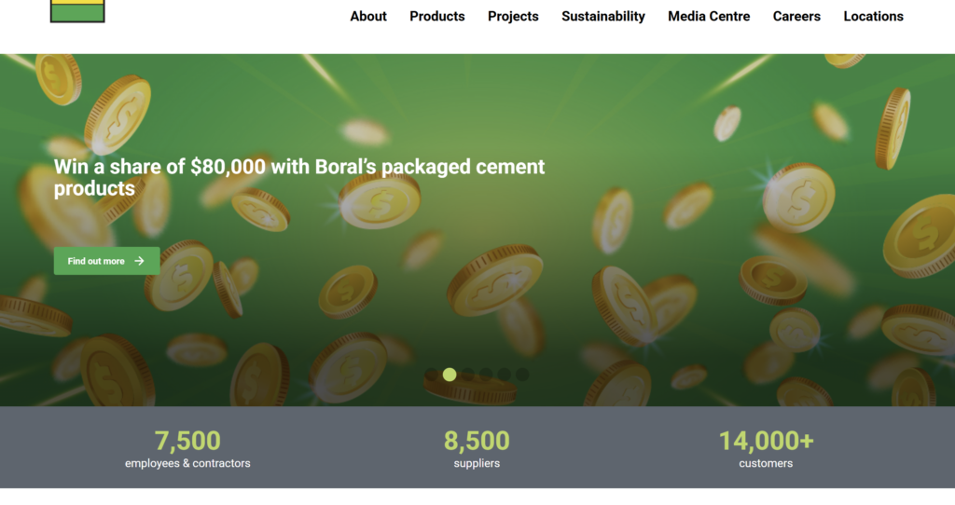Select the fifth carousel slide dot
955x505 pixels.
pos(505,375)
